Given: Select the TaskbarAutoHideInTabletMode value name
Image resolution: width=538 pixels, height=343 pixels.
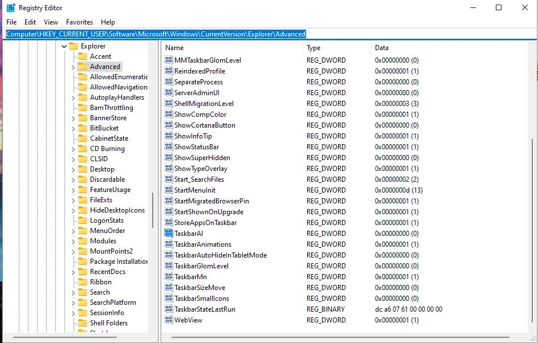Looking at the screenshot, I should pos(221,255).
